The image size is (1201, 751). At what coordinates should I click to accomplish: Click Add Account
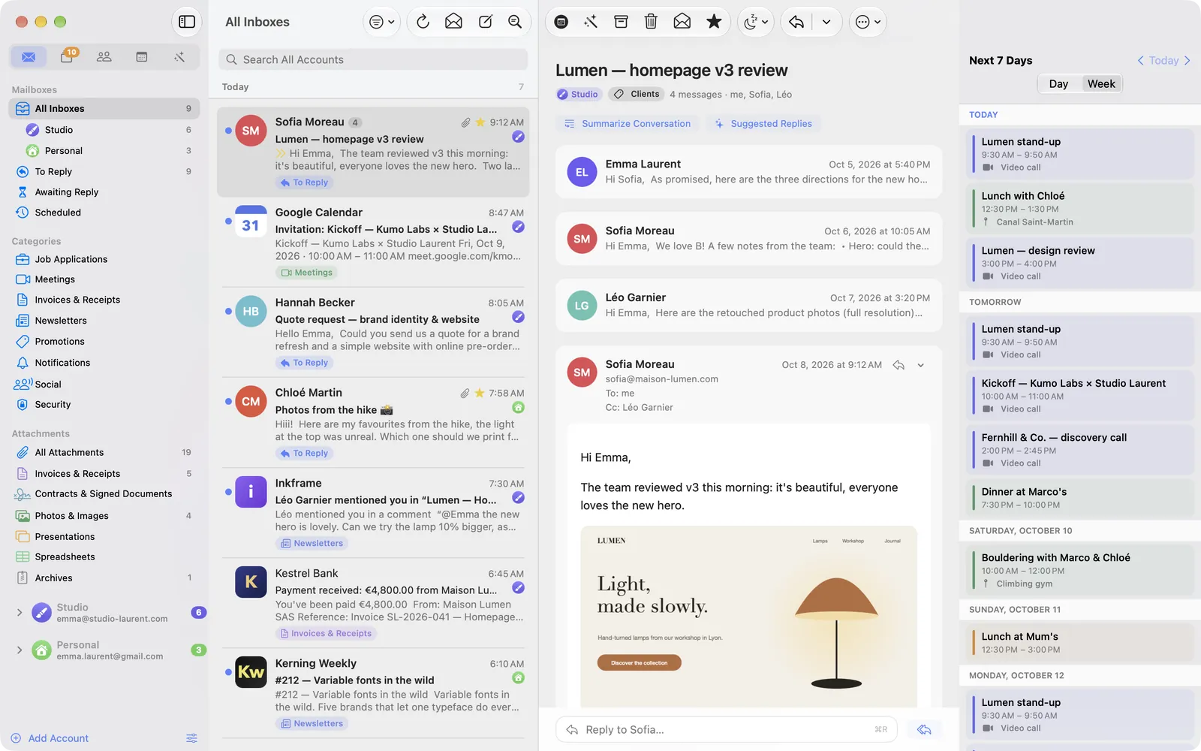50,738
